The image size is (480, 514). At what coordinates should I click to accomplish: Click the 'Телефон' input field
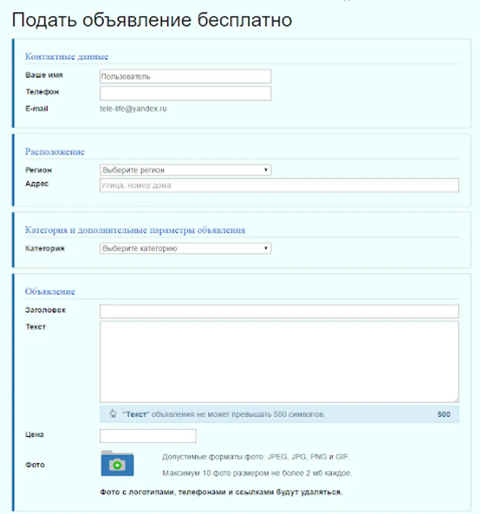point(185,93)
